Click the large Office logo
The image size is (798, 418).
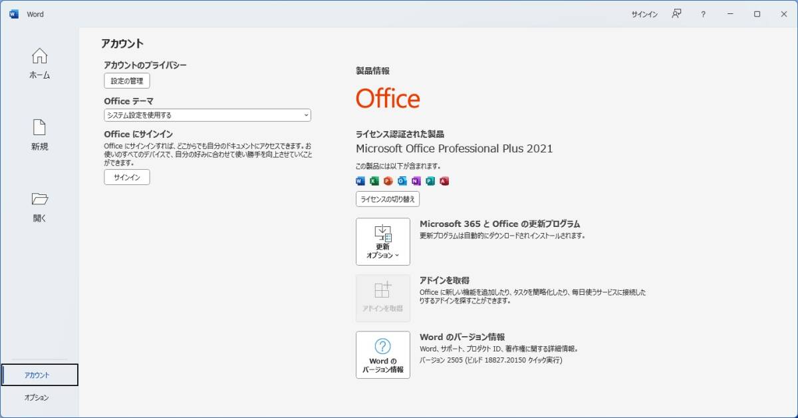click(388, 99)
